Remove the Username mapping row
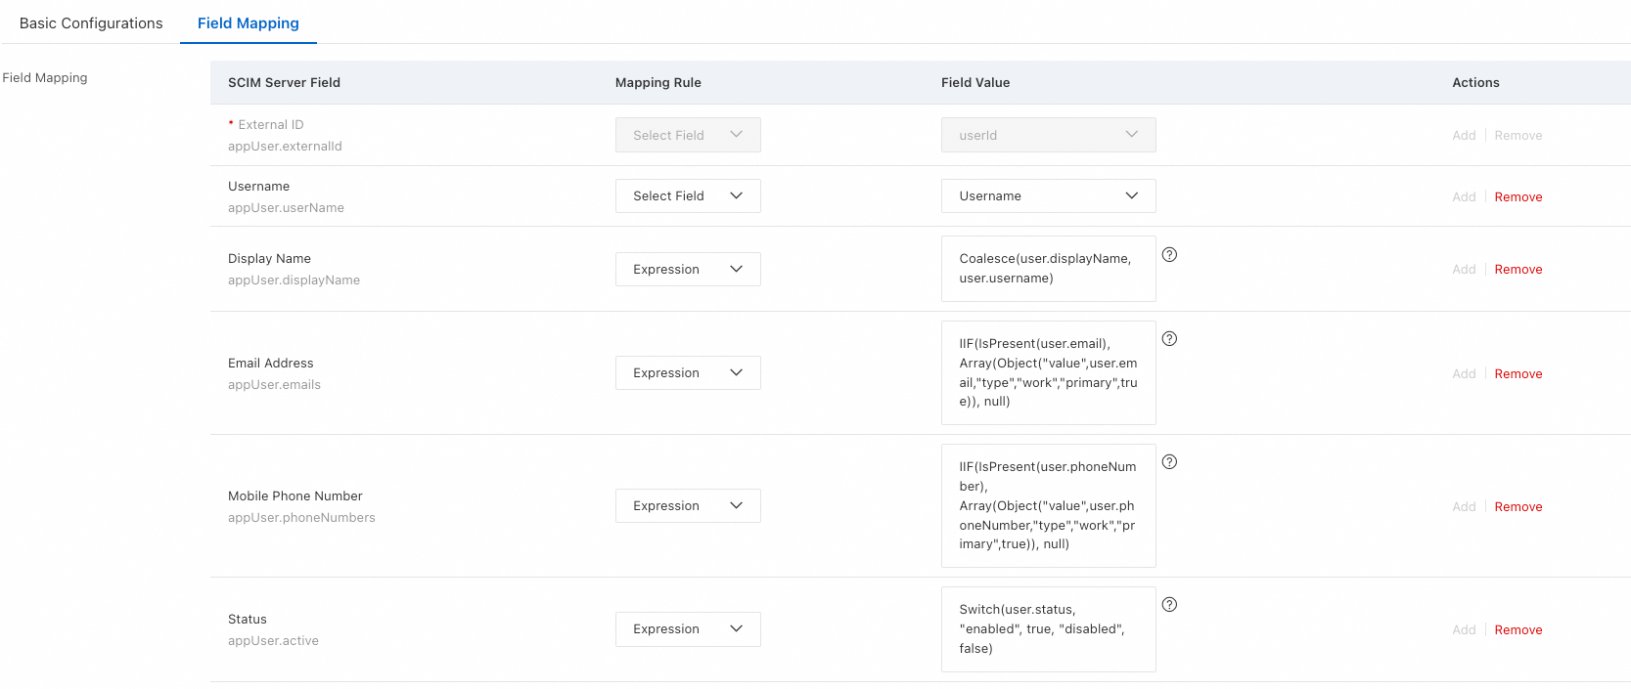This screenshot has height=689, width=1631. coord(1518,197)
